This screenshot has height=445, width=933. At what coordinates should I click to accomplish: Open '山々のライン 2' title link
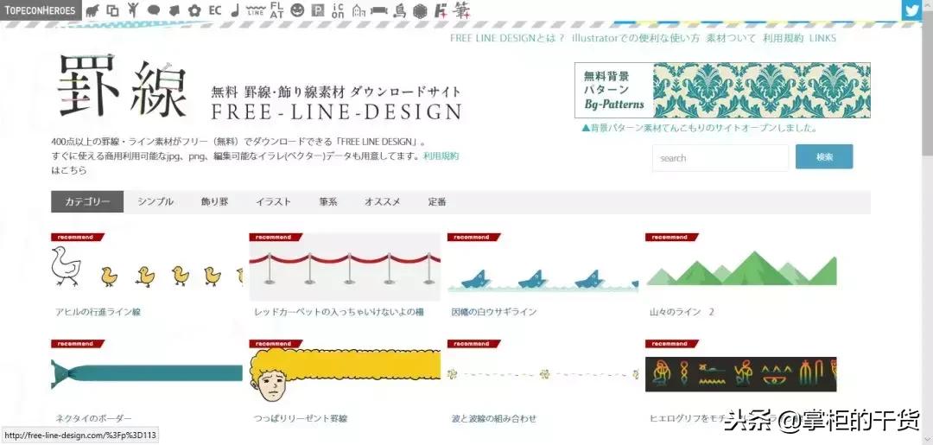[682, 312]
